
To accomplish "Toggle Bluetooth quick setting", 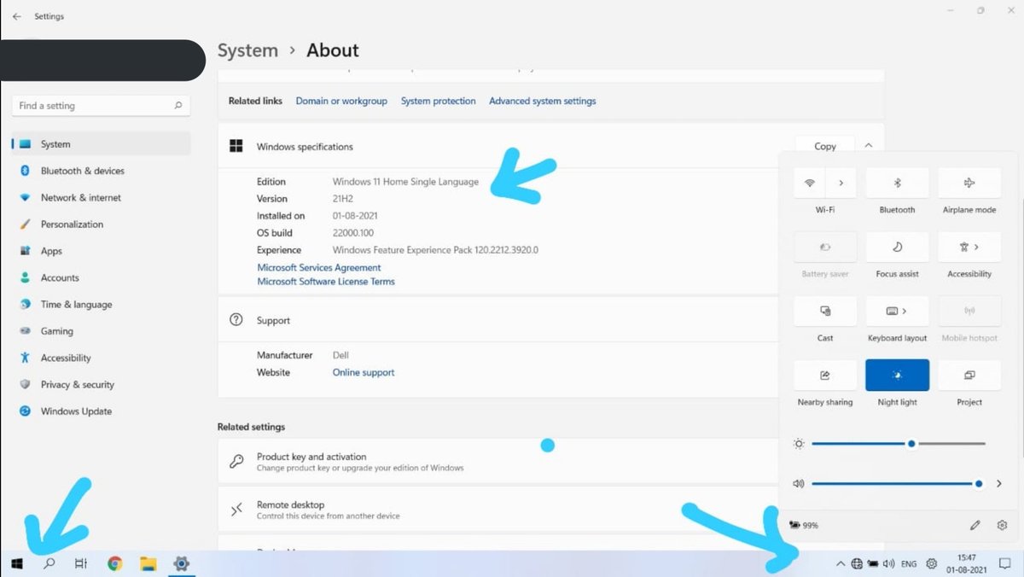I will (898, 183).
